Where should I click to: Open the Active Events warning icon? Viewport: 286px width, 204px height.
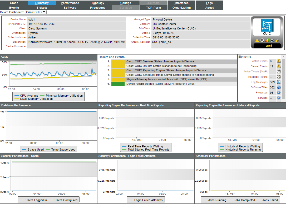(x=279, y=61)
